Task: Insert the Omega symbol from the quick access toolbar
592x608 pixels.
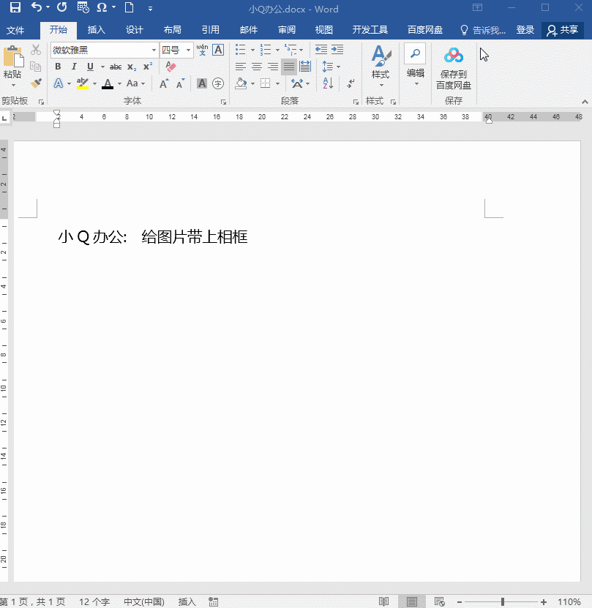Action: pos(102,7)
